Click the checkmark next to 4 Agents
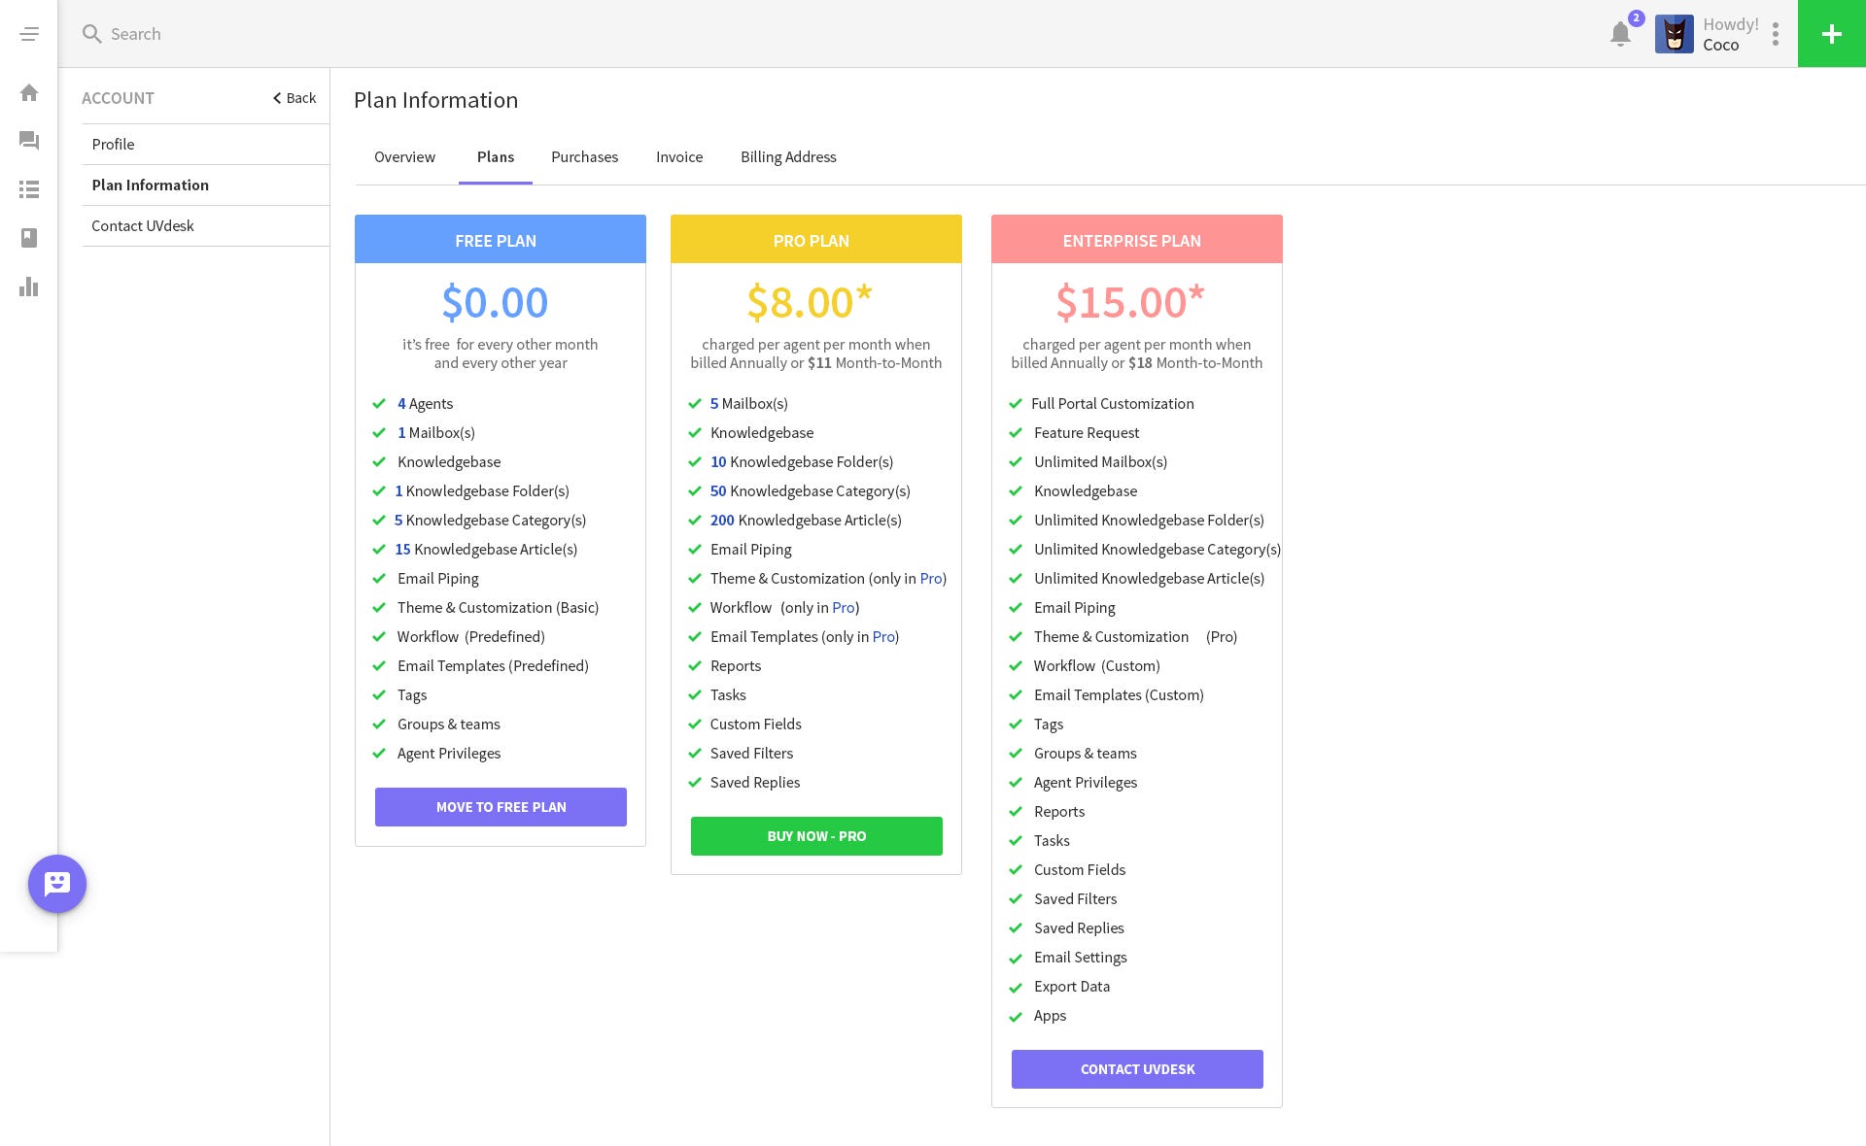Image resolution: width=1866 pixels, height=1146 pixels. click(x=379, y=403)
